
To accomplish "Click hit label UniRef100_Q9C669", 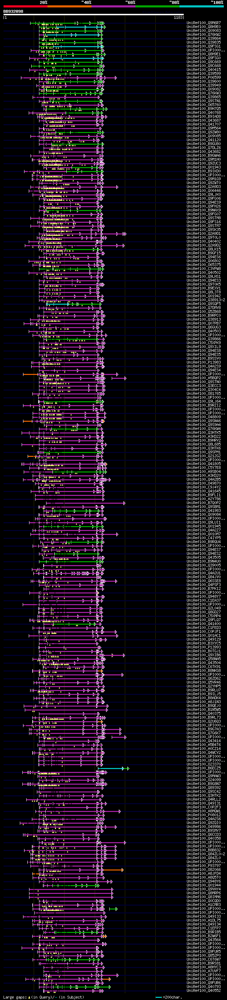I will tap(204, 62).
